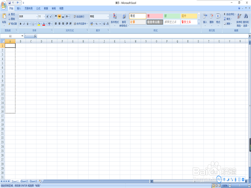This screenshot has height=188, width=251.
Task: Click the Paste icon in clipboard group
Action: point(4,16)
